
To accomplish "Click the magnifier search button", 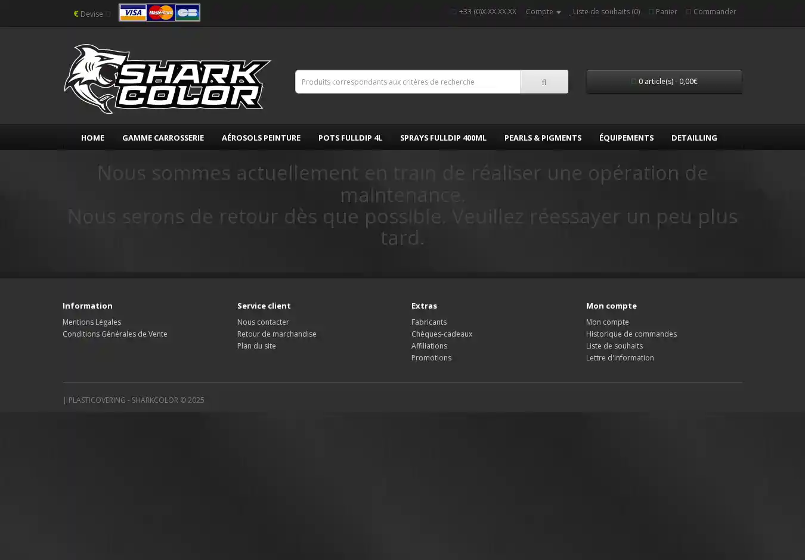I will tap(544, 82).
